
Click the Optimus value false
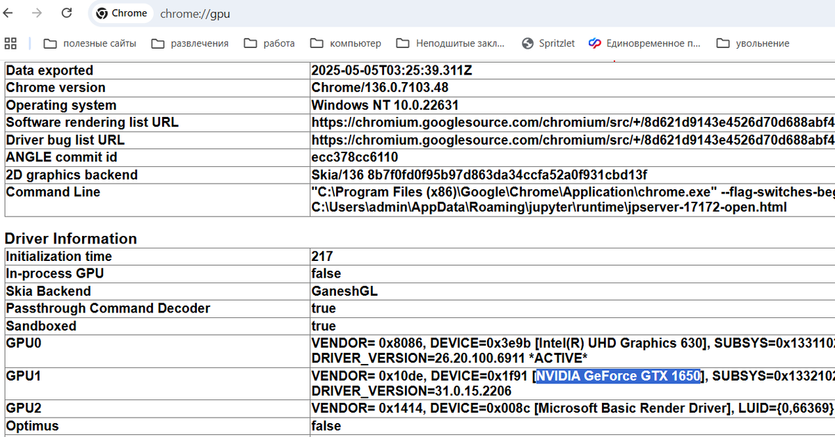[x=326, y=425]
